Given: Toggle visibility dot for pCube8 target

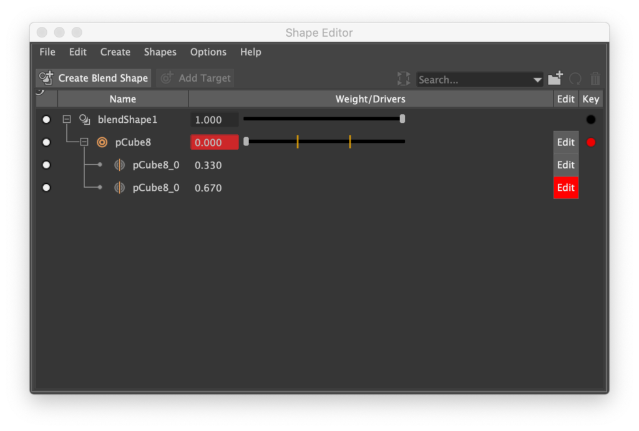Looking at the screenshot, I should (46, 142).
